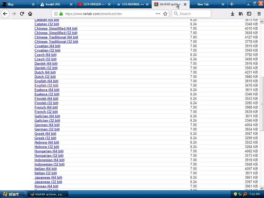
Task: Close the New Tab tab
Action: [x=223, y=4]
